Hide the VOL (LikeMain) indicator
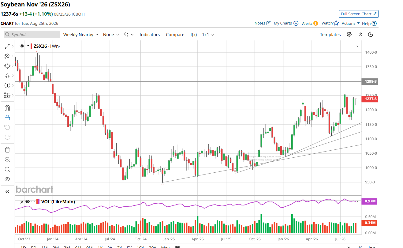The width and height of the screenshot is (403, 248). point(27,201)
